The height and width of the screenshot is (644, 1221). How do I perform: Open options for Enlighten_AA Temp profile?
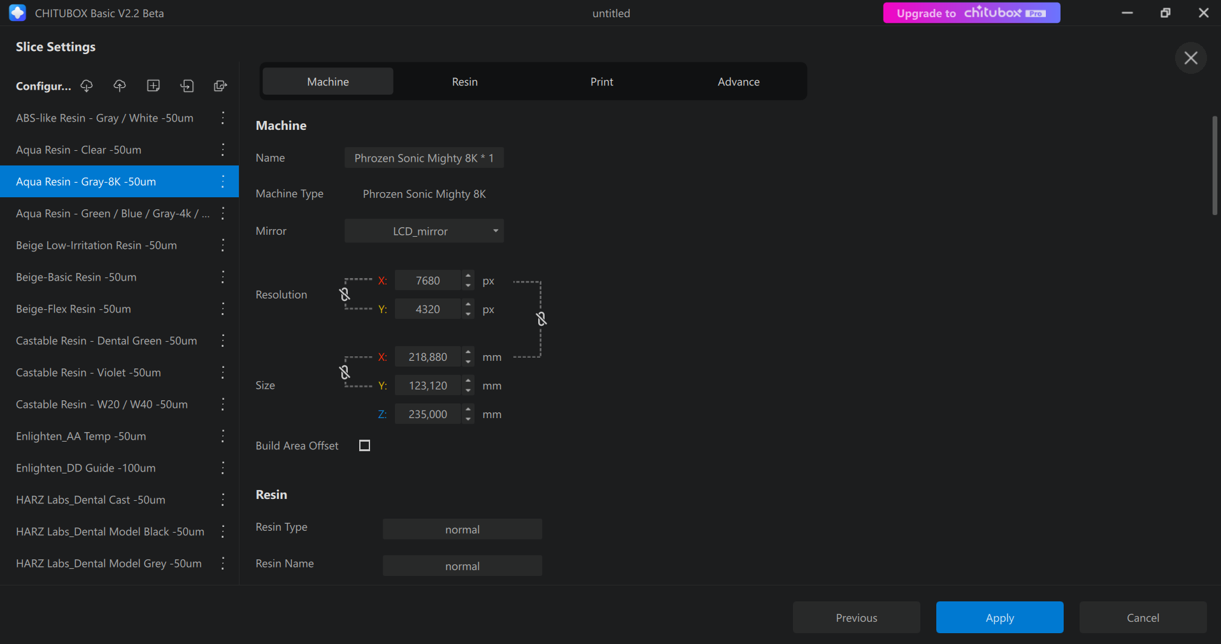pos(223,436)
